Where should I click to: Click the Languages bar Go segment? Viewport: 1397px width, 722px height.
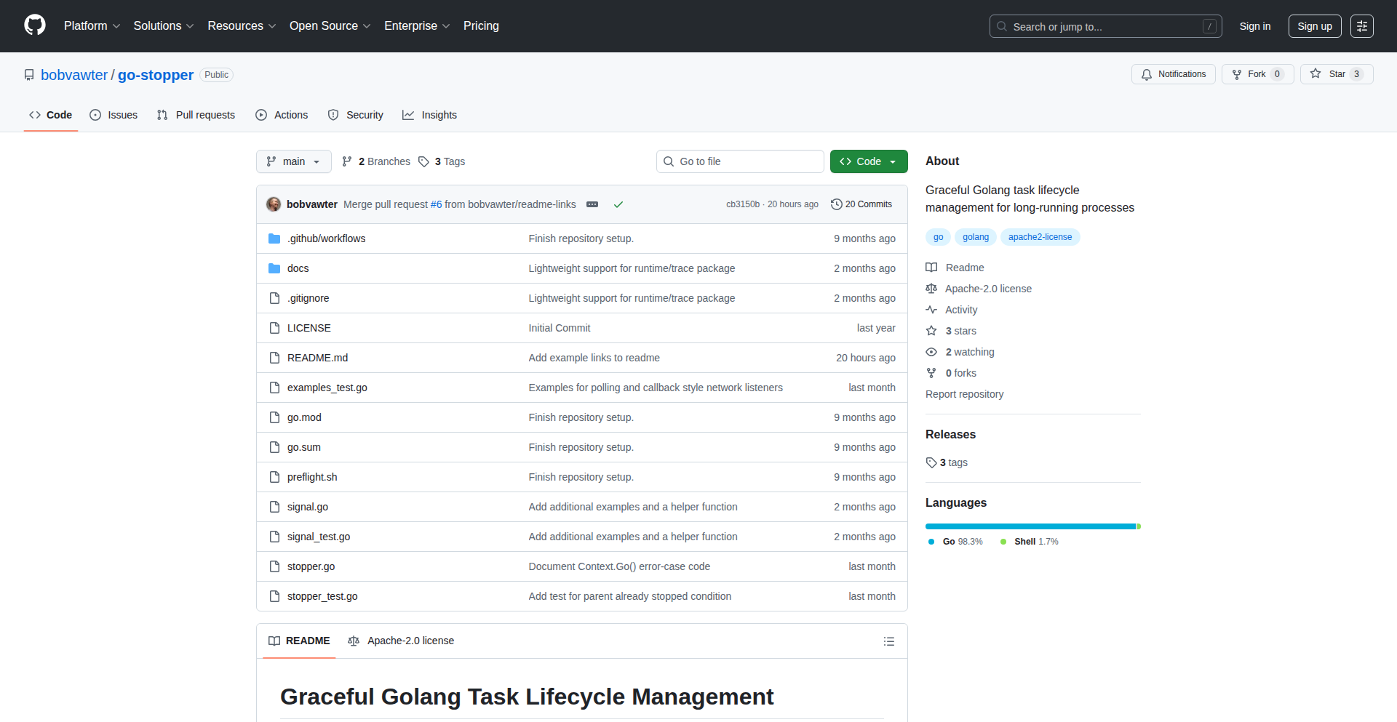(x=1030, y=526)
